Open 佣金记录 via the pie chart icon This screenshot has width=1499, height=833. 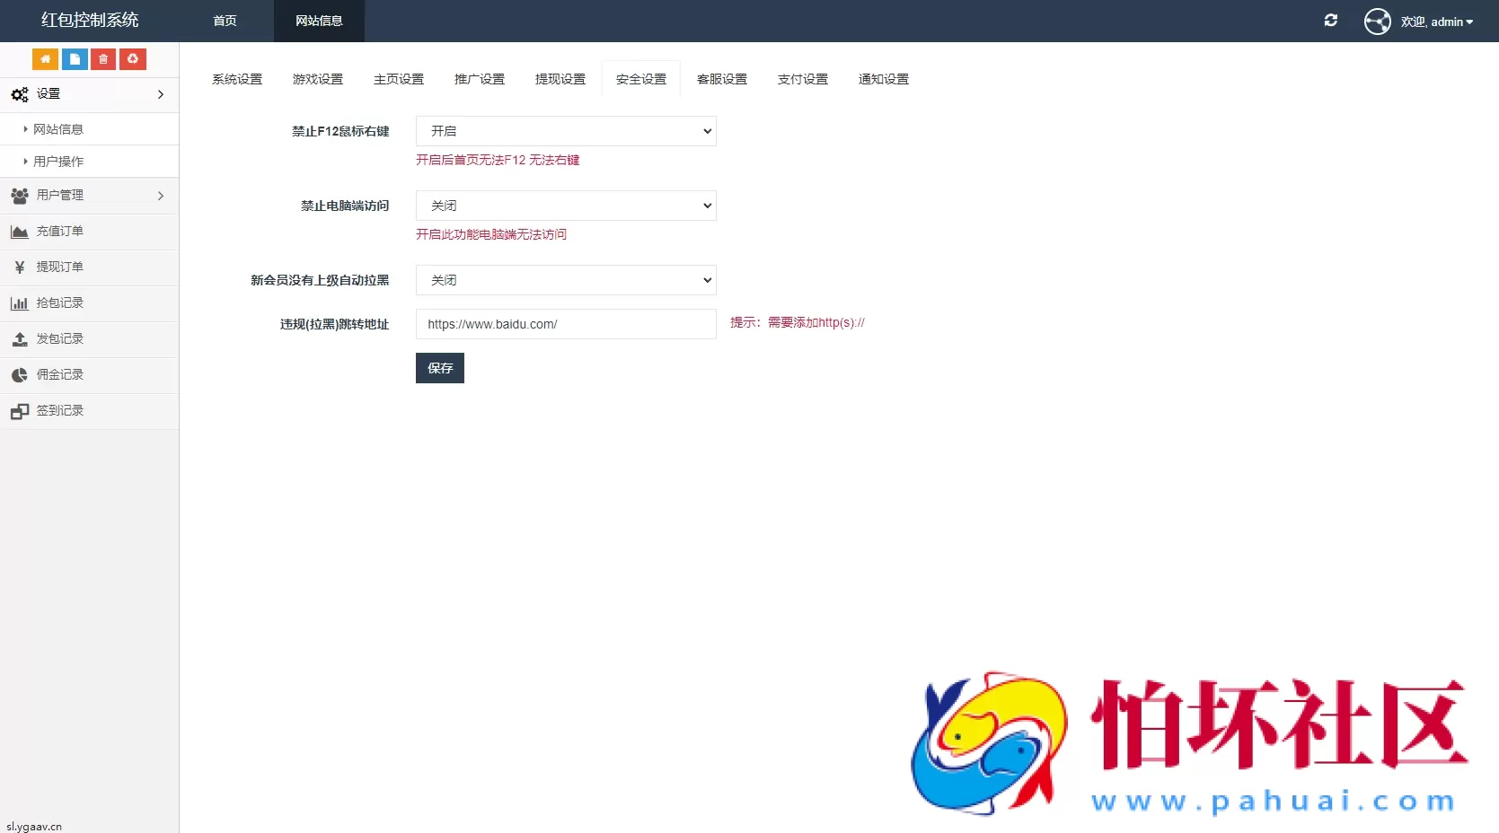tap(19, 375)
